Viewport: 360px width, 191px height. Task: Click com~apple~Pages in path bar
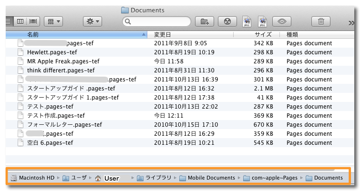point(270,178)
